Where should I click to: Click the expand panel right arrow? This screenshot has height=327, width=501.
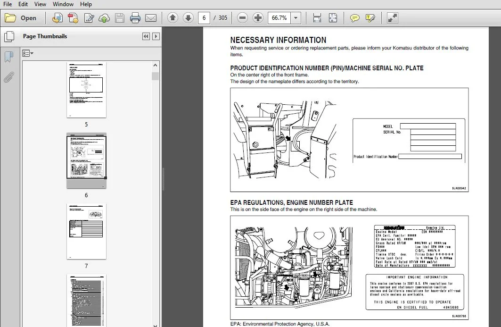pos(156,36)
